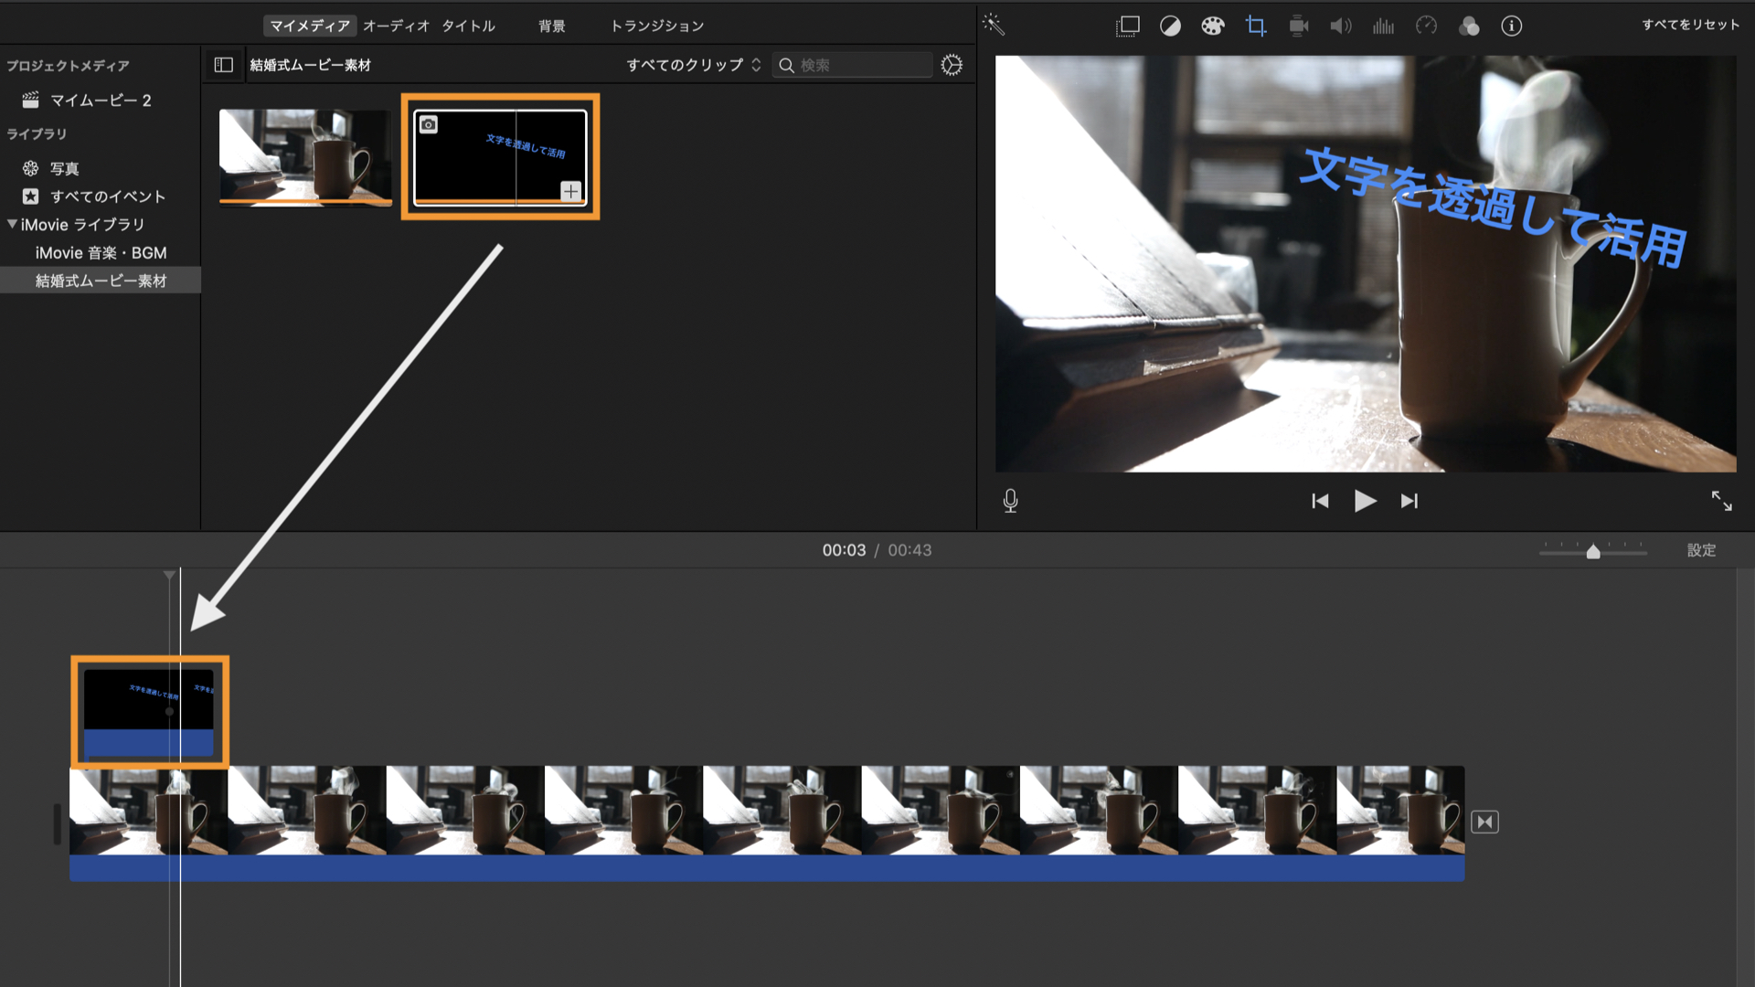Enter fullscreen playback with arrows icon
The width and height of the screenshot is (1755, 987).
1721,500
